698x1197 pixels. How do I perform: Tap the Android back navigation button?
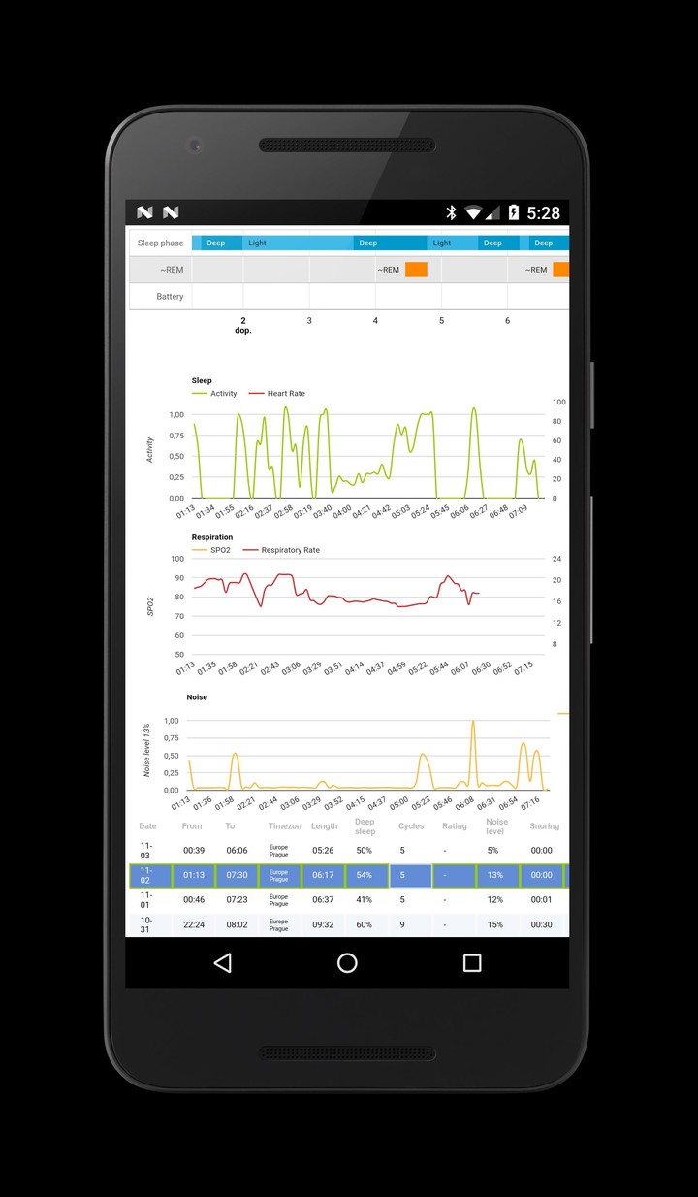pos(223,962)
